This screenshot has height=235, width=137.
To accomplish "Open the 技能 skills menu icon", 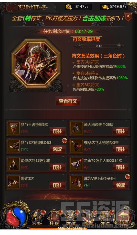I will point(54,218).
